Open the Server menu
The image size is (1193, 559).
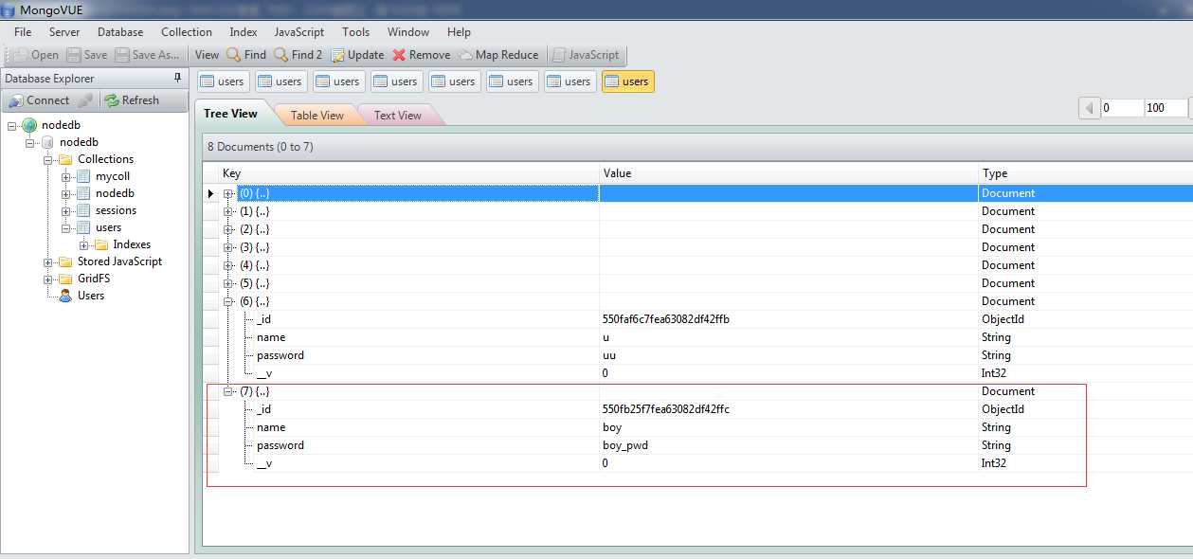tap(64, 31)
